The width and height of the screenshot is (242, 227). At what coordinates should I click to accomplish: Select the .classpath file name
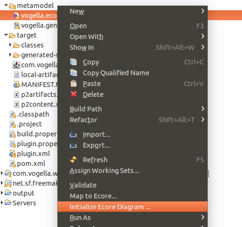point(33,114)
